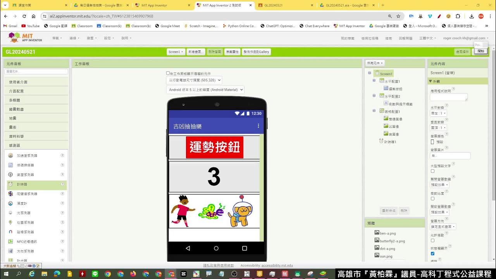Collapse the 水平配置1 tree node
Viewport: 496px width, 279px height.
[374, 81]
